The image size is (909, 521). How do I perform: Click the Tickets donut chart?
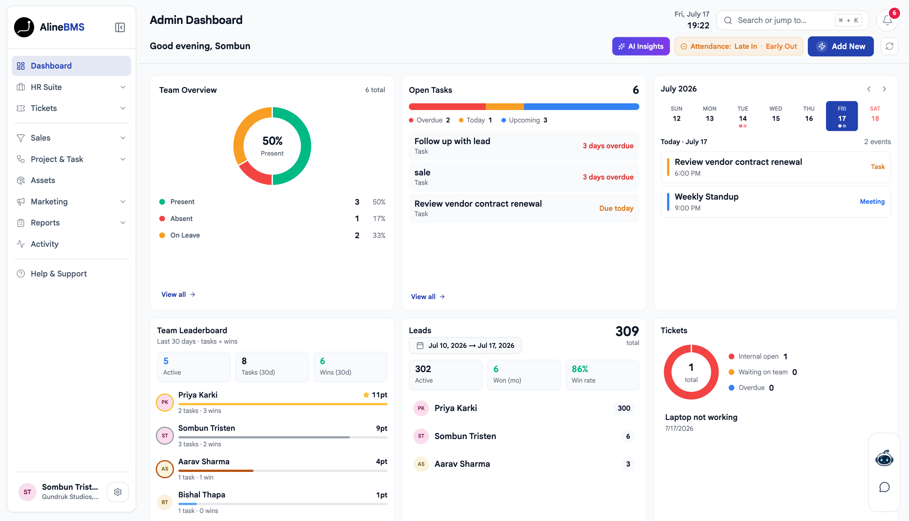point(691,372)
